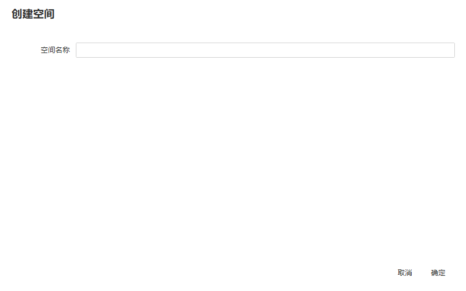Viewport: 466px width, 291px height.
Task: Hit the 确定 text button
Action: tap(438, 272)
